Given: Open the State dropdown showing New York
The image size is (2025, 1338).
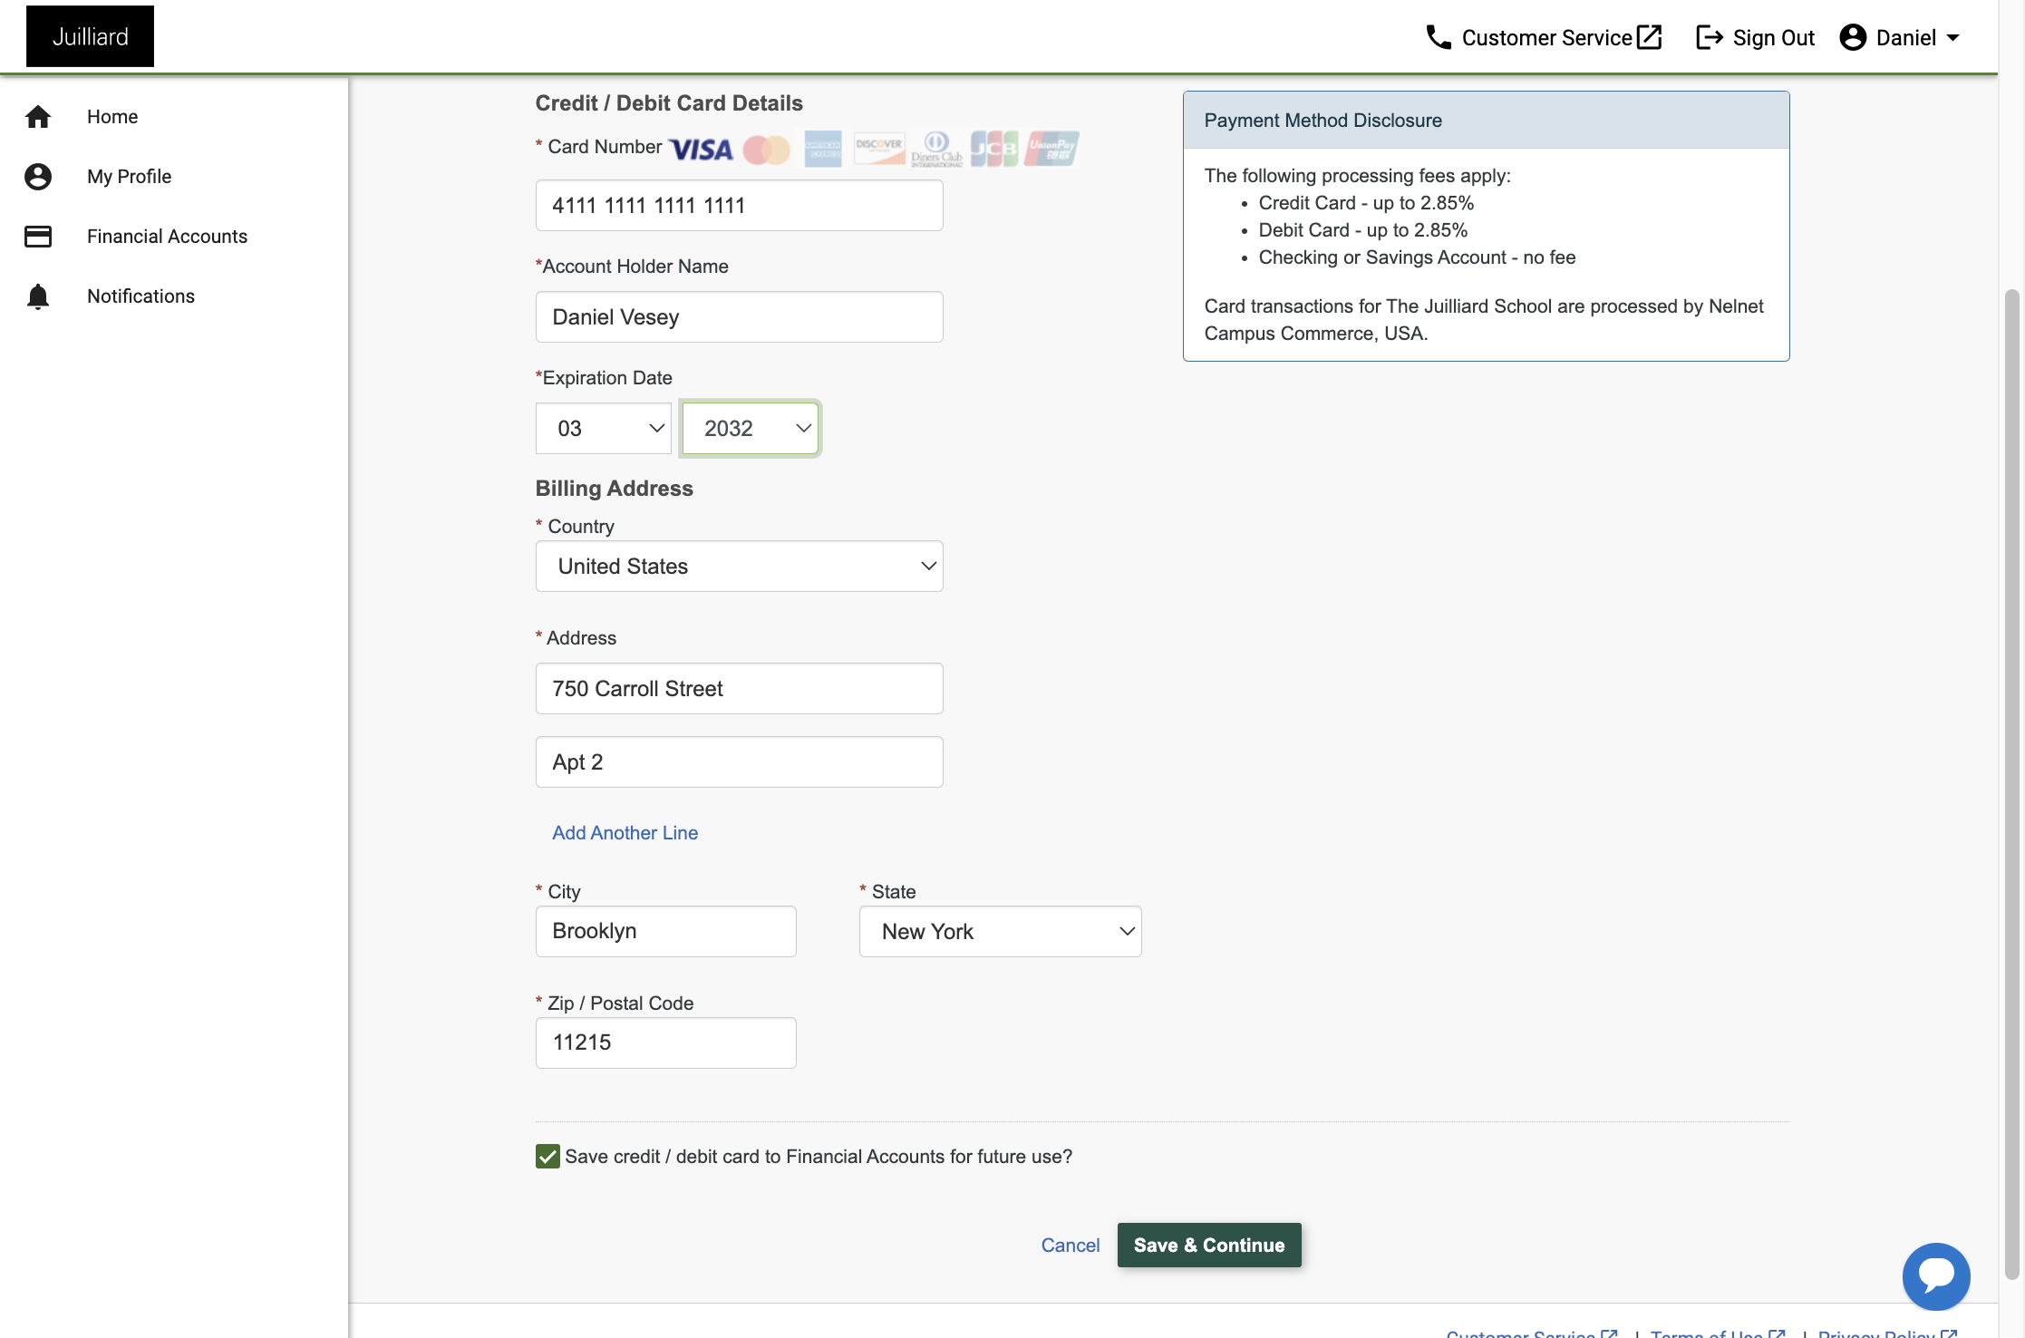Looking at the screenshot, I should 1001,932.
